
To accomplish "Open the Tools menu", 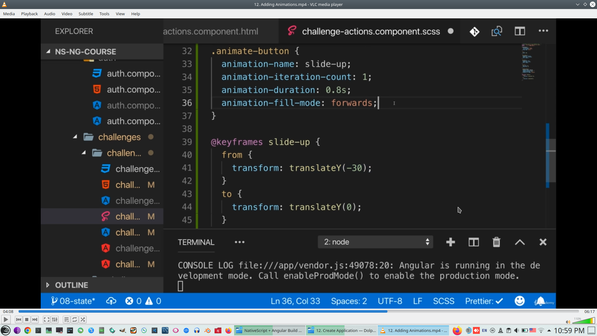I will [x=104, y=14].
